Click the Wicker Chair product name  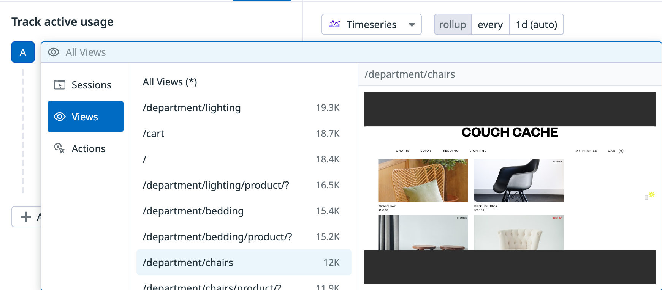pos(387,206)
